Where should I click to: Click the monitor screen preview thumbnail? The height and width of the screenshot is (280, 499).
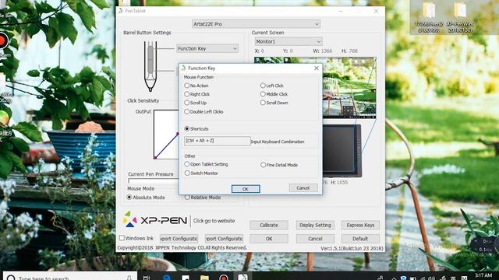tap(349, 88)
